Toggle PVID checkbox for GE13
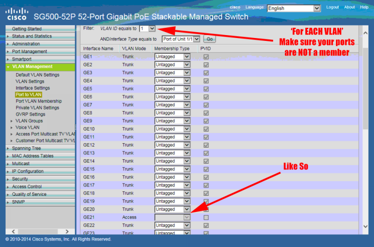Viewport: 374px width, 247px height. pyautogui.click(x=206, y=153)
